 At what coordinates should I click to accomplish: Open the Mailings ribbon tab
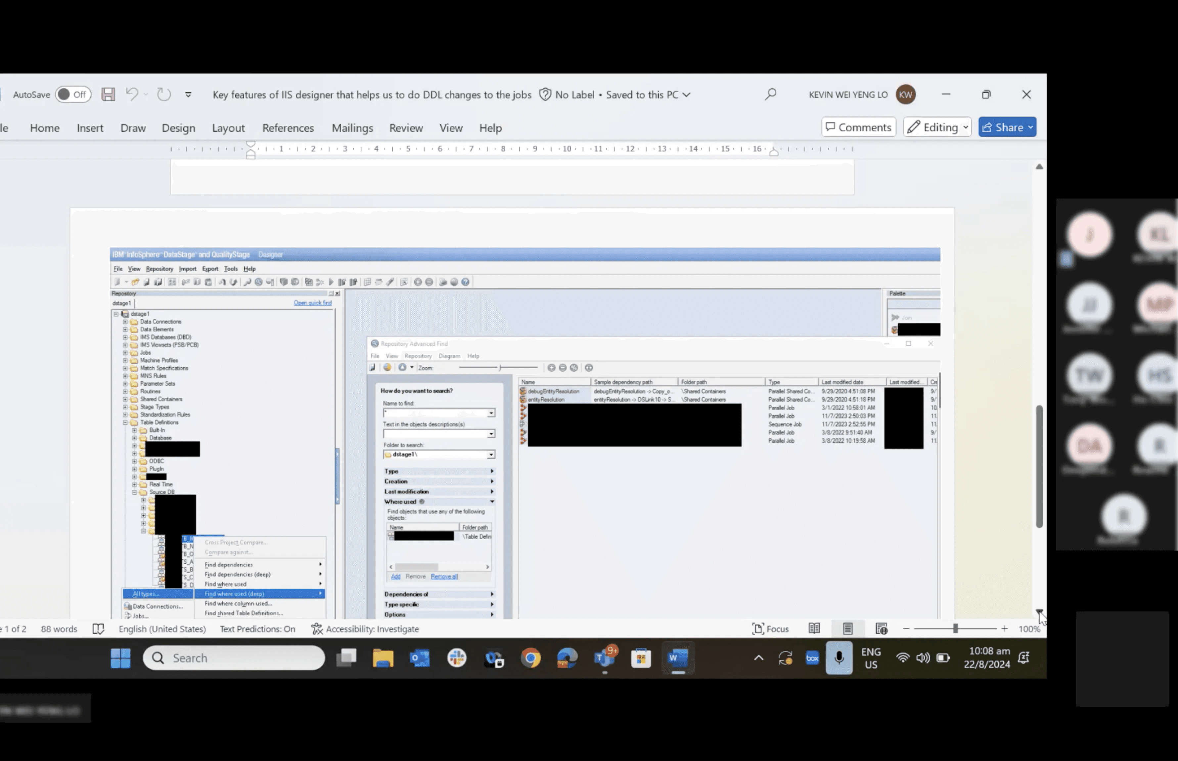(352, 128)
